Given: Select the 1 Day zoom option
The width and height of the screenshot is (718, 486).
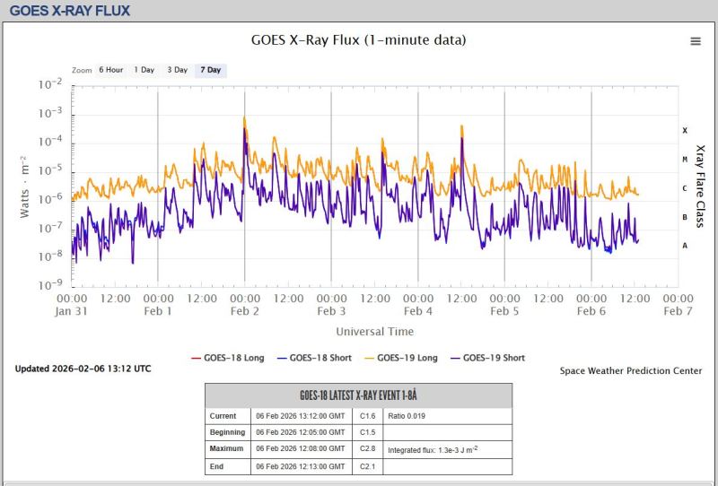Looking at the screenshot, I should (x=144, y=70).
